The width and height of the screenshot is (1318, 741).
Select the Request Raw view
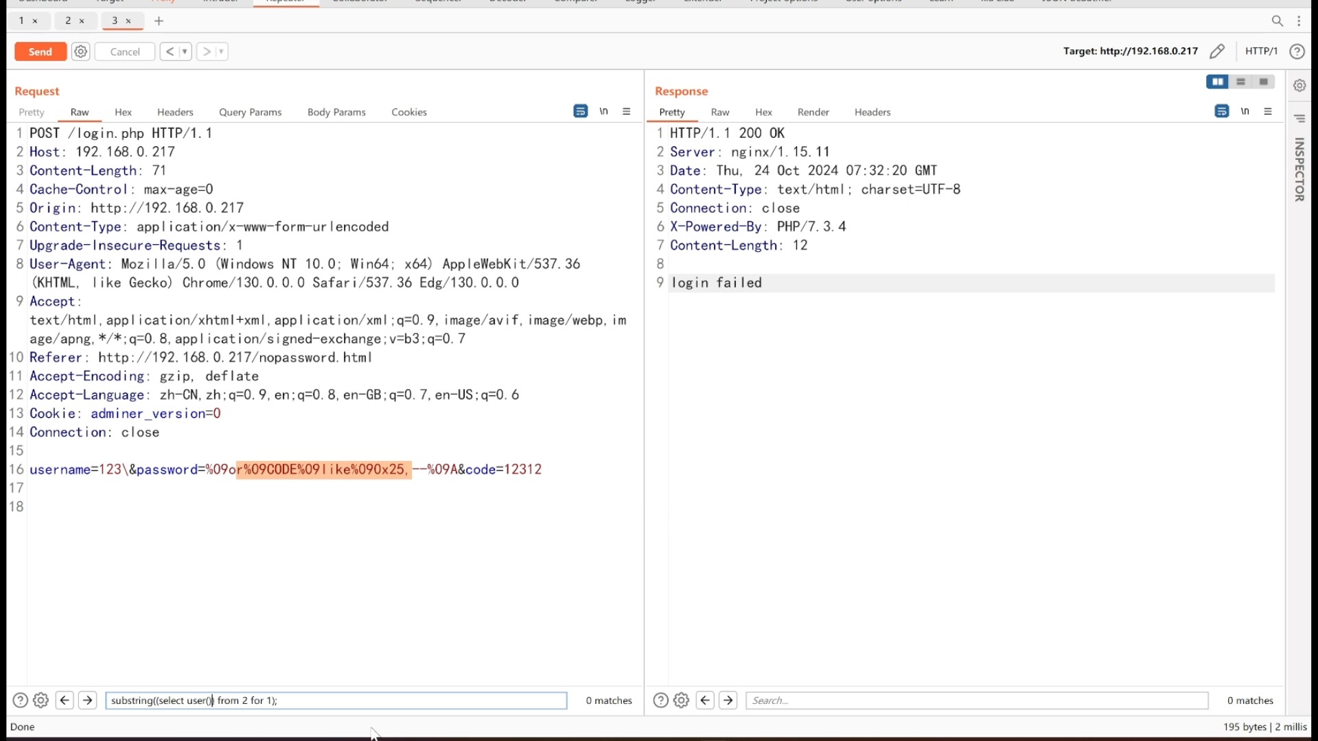80,112
